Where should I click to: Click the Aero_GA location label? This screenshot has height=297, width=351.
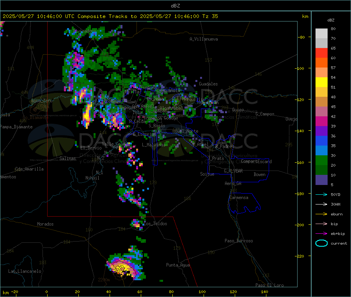233,183
